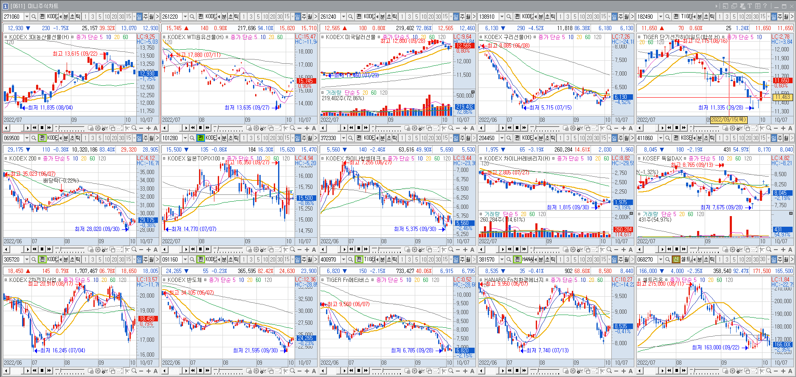Screen dimensions: 796x377
Task: Switch 305720 panel to 초 second chart
Action: [72, 259]
